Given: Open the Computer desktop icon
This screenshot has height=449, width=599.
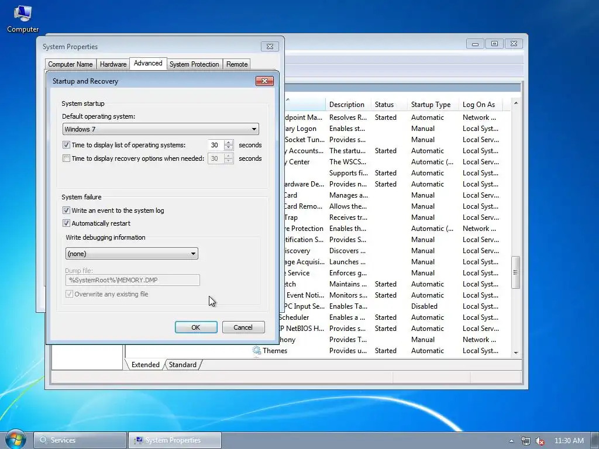Looking at the screenshot, I should 23,19.
